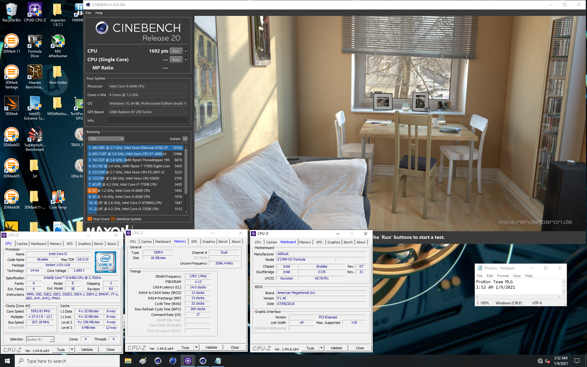
Task: Launch Superposition Benchmark icon
Action: coord(35,139)
